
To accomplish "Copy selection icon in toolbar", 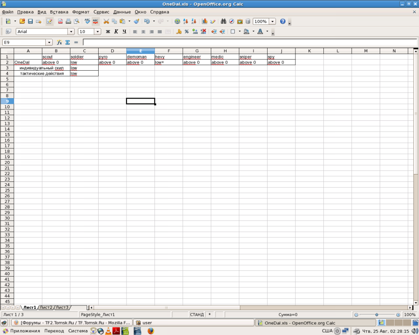I will pos(114,21).
